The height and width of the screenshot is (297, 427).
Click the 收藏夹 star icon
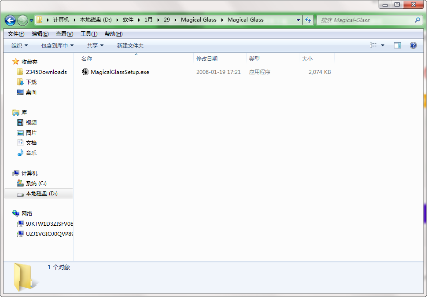pos(15,62)
